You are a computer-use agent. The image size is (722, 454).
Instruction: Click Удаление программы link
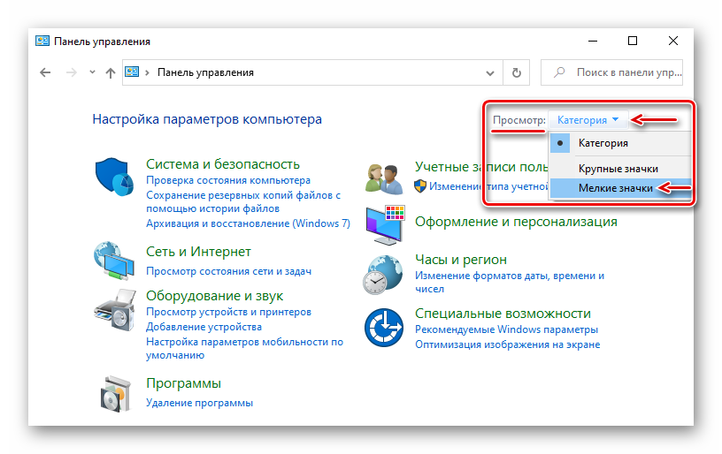point(199,403)
